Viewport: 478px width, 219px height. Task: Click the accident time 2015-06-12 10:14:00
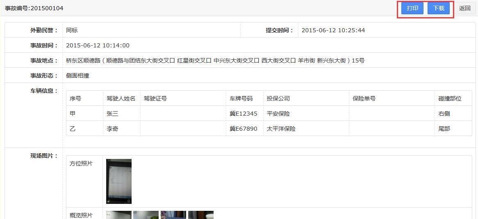coord(98,46)
